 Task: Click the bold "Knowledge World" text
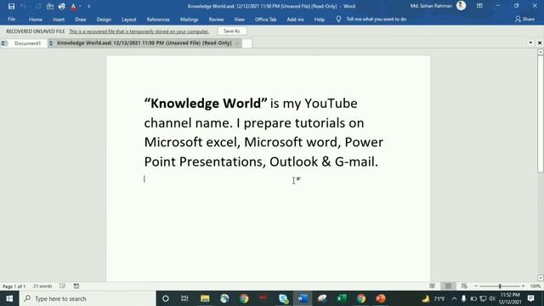[206, 104]
